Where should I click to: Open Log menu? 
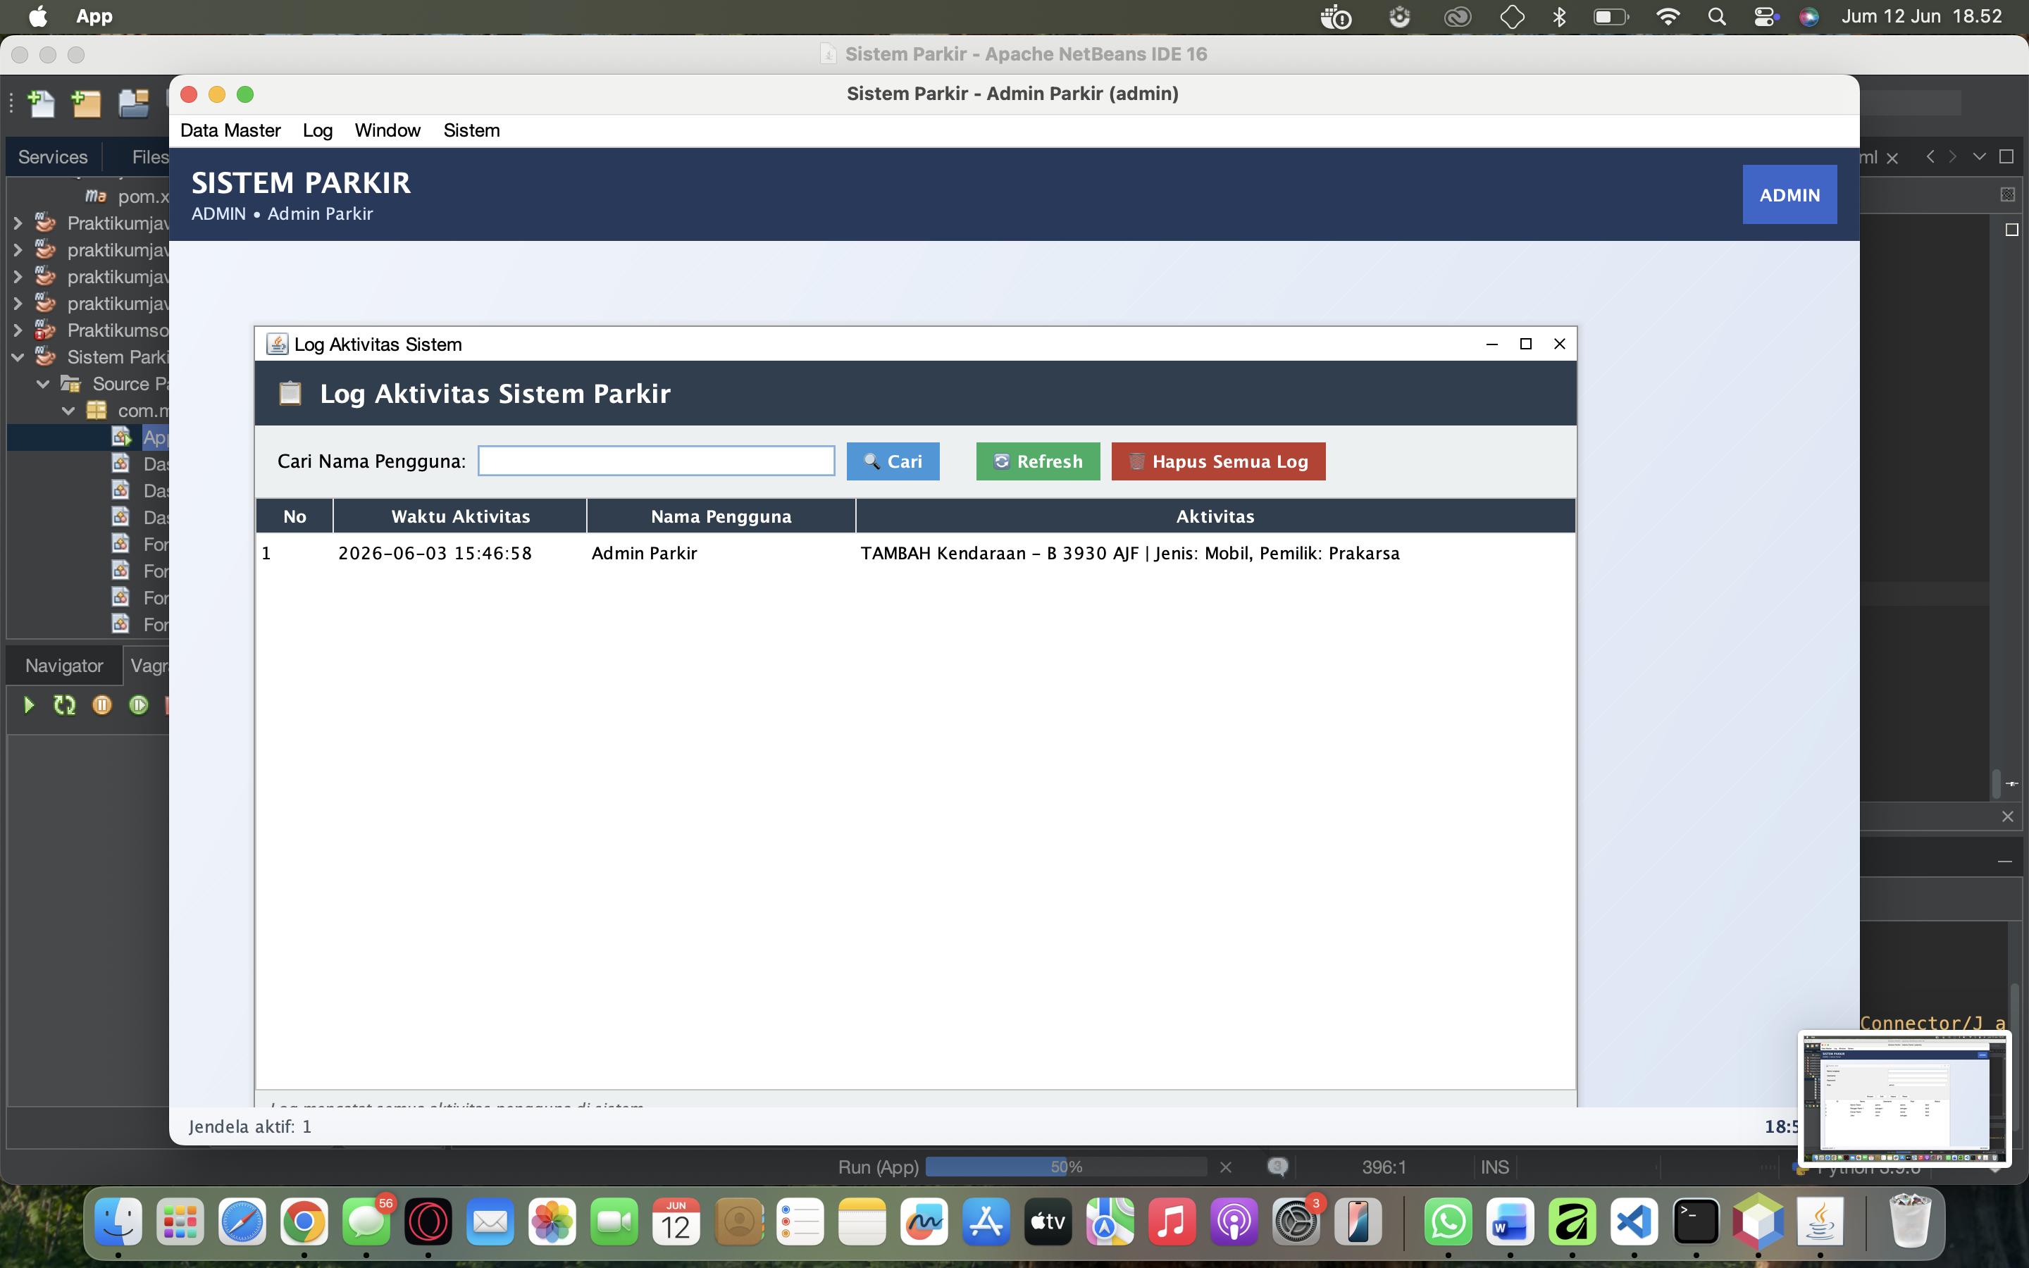tap(318, 131)
